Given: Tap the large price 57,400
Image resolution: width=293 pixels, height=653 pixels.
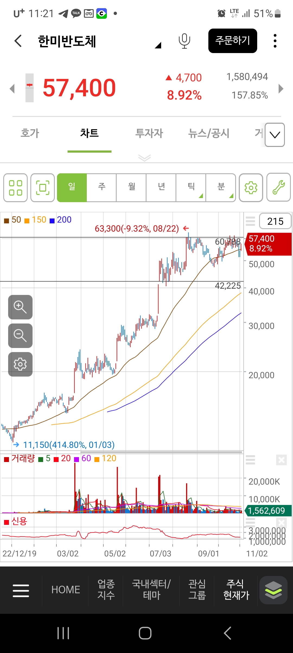Looking at the screenshot, I should (79, 88).
